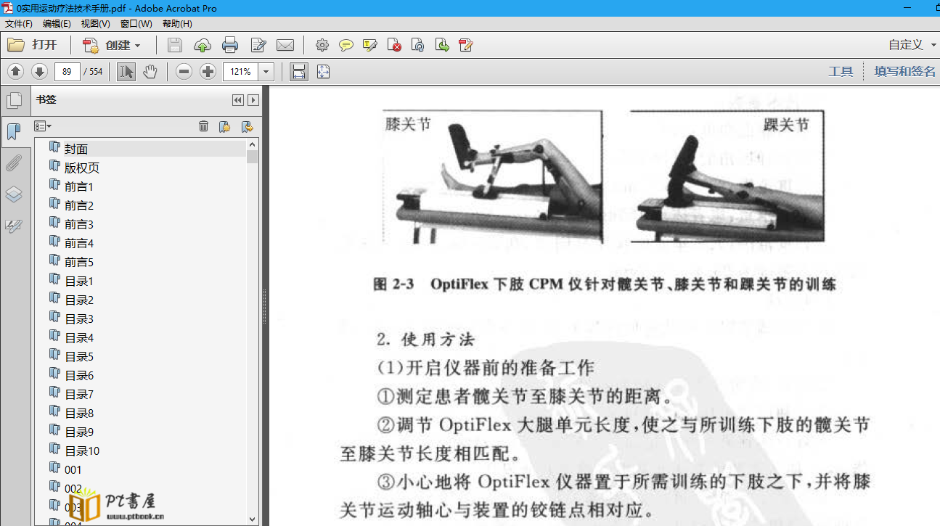940x526 pixels.
Task: Zoom out with the minus button
Action: pyautogui.click(x=184, y=71)
